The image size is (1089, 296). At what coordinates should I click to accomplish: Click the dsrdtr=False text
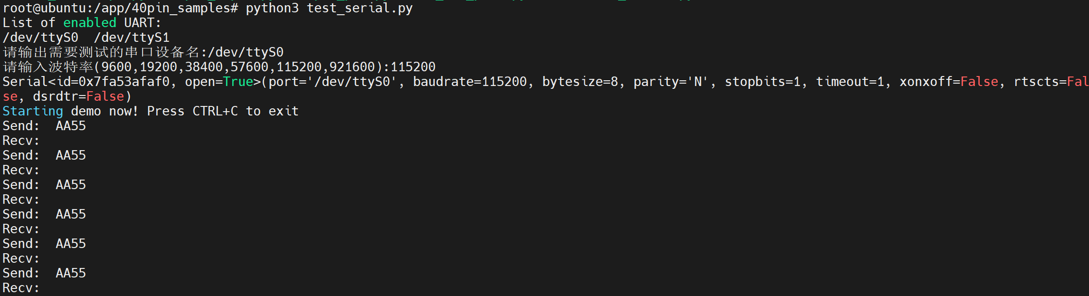(x=78, y=96)
